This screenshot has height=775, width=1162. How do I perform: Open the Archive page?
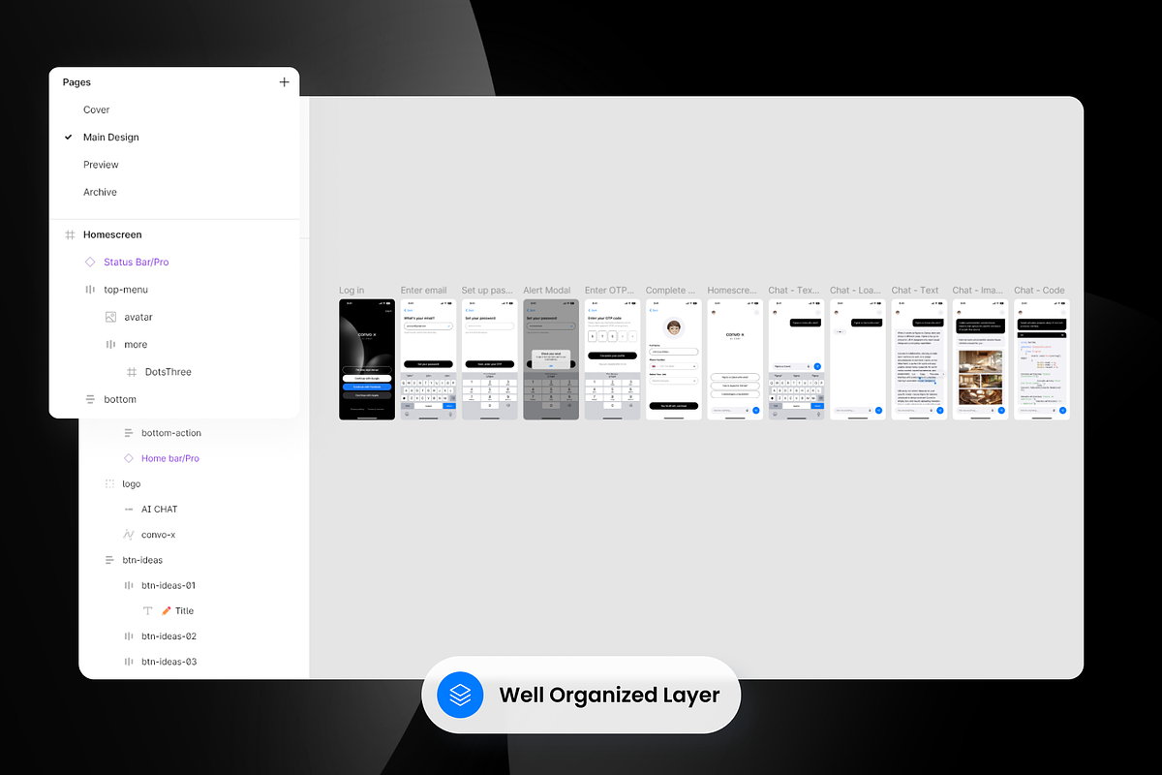click(x=100, y=192)
